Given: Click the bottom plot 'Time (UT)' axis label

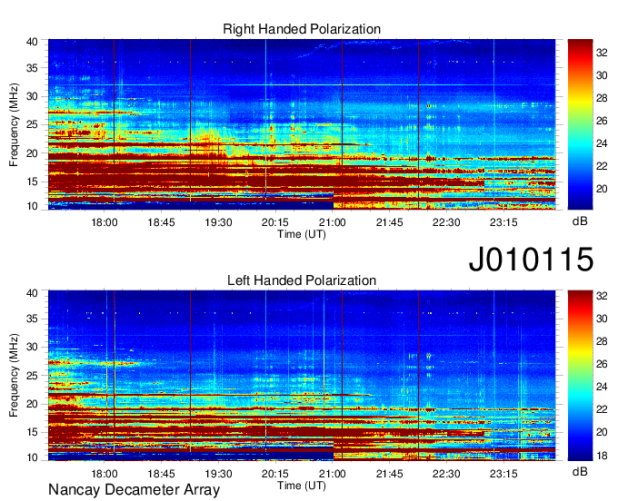Looking at the screenshot, I should tap(302, 486).
